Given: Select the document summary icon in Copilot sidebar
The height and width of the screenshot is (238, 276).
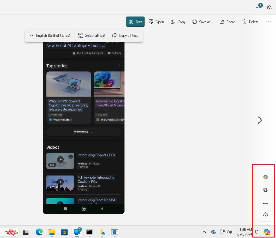Looking at the screenshot, I should tap(265, 190).
